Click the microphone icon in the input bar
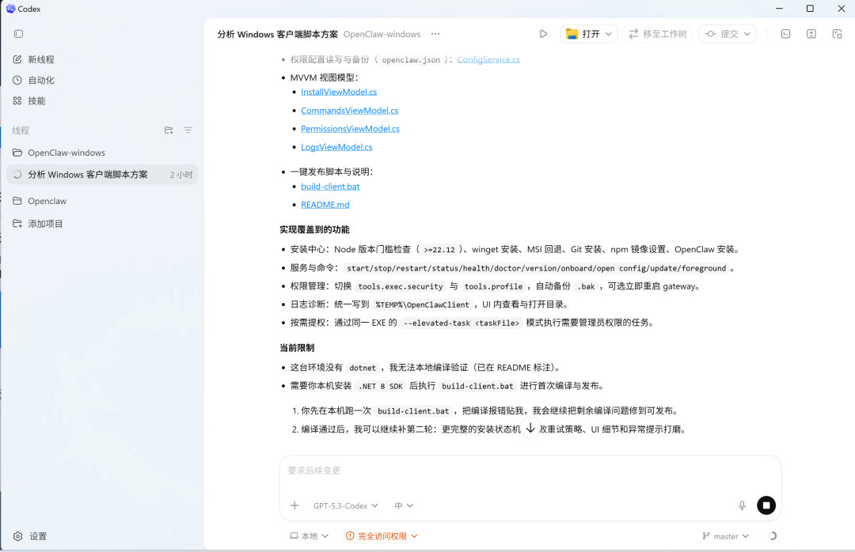855x552 pixels. (742, 505)
